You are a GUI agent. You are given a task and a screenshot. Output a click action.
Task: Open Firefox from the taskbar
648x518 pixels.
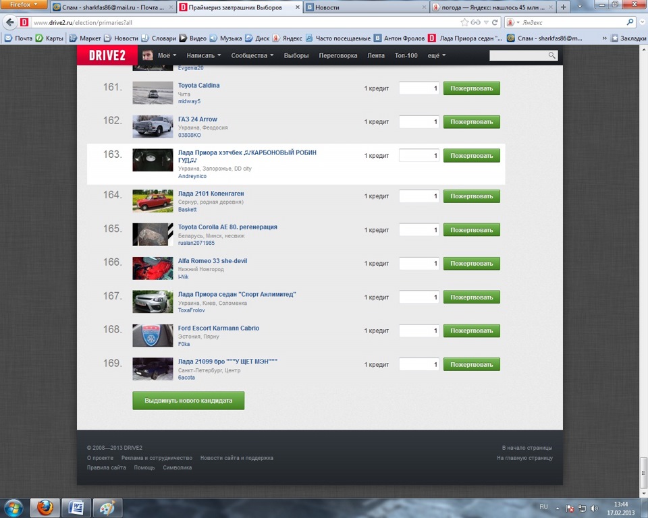tap(45, 508)
